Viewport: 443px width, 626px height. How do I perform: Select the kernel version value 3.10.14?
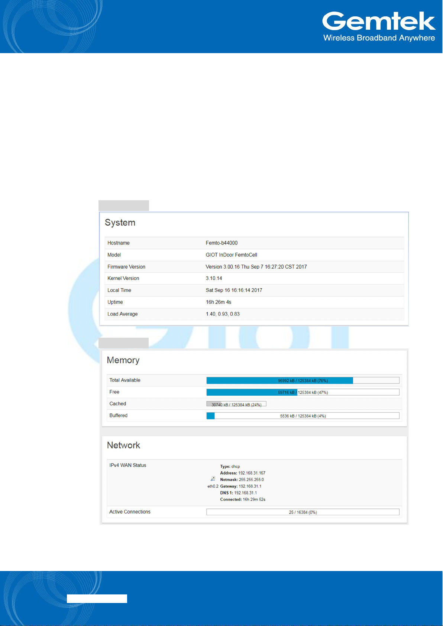[214, 278]
